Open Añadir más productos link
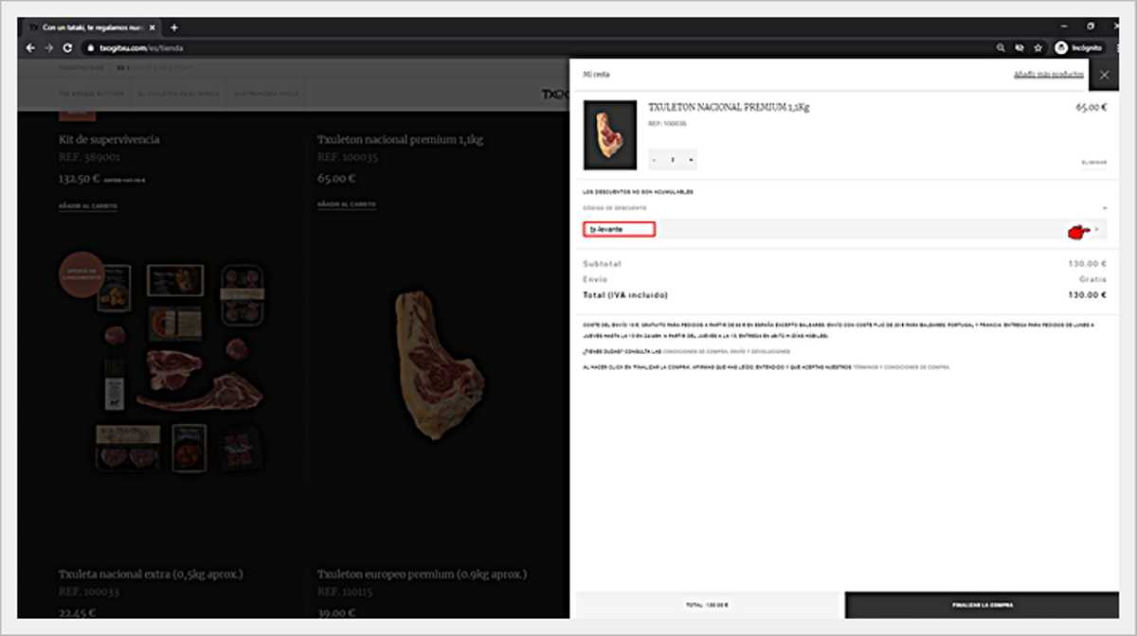Image resolution: width=1137 pixels, height=636 pixels. coord(1048,74)
